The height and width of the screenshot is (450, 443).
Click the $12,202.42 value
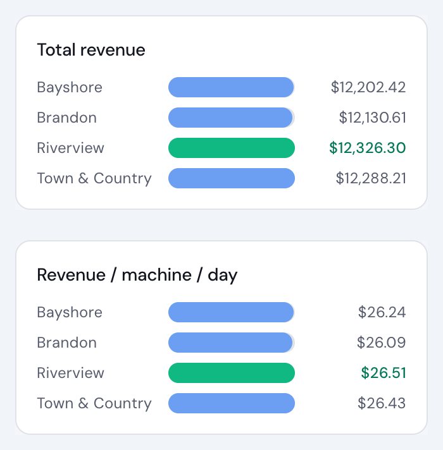(x=368, y=87)
